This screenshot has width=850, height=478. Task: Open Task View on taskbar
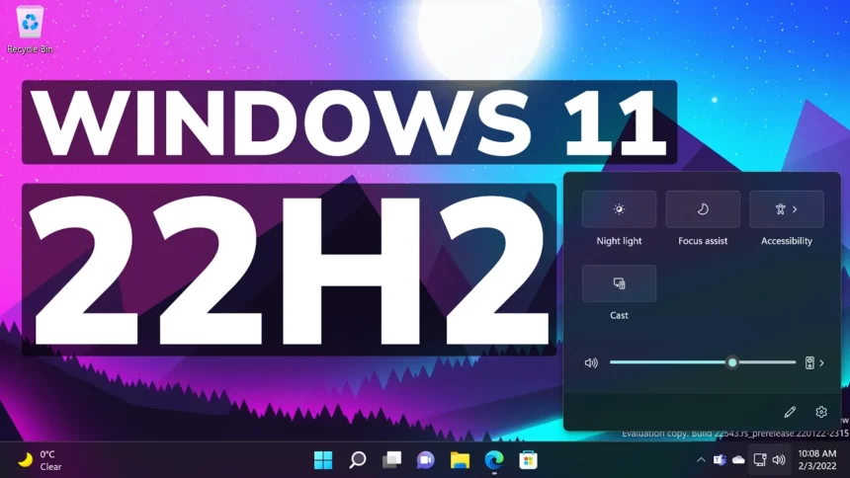391,459
